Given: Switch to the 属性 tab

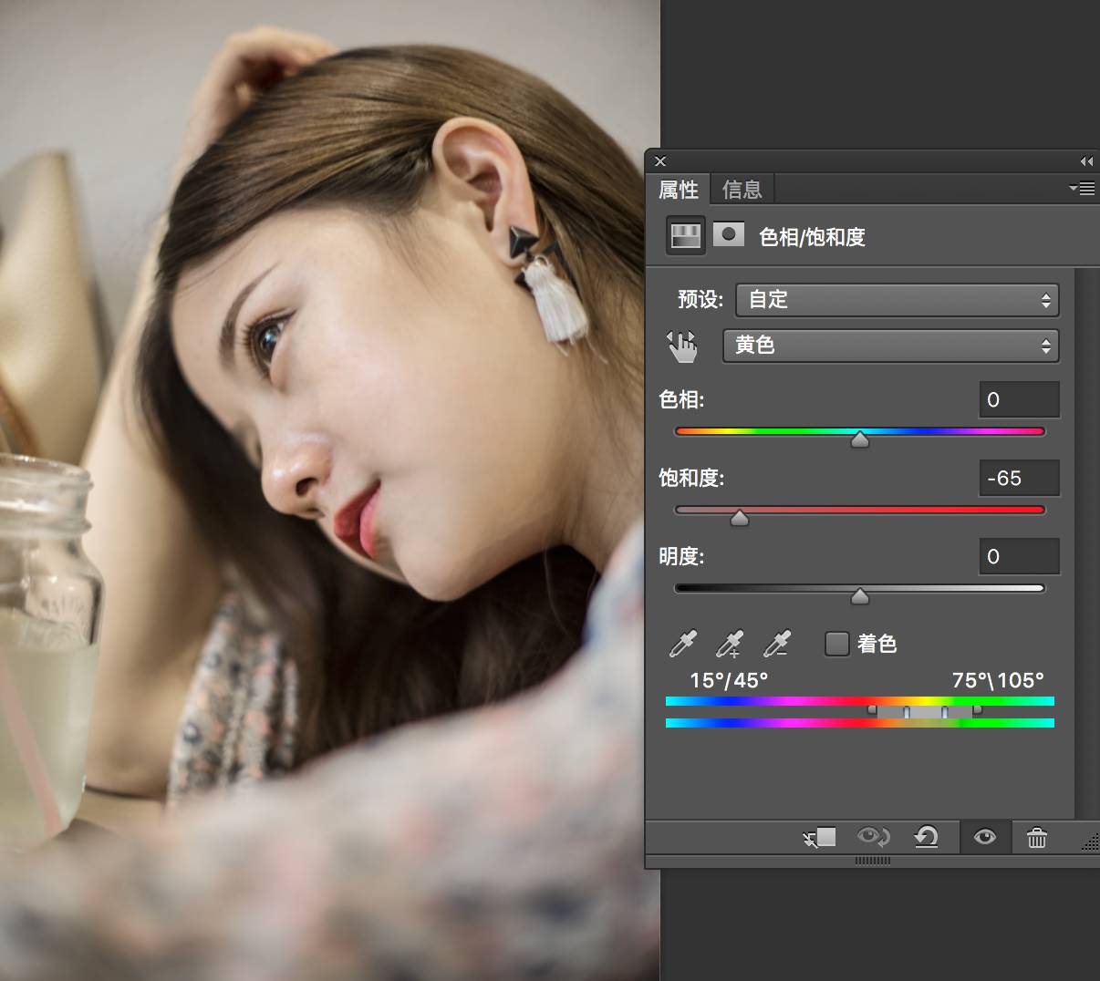Looking at the screenshot, I should click(679, 190).
